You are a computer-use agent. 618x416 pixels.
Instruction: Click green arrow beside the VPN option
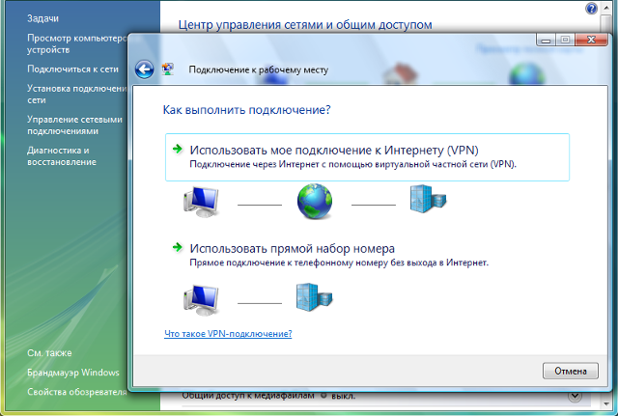click(x=178, y=149)
